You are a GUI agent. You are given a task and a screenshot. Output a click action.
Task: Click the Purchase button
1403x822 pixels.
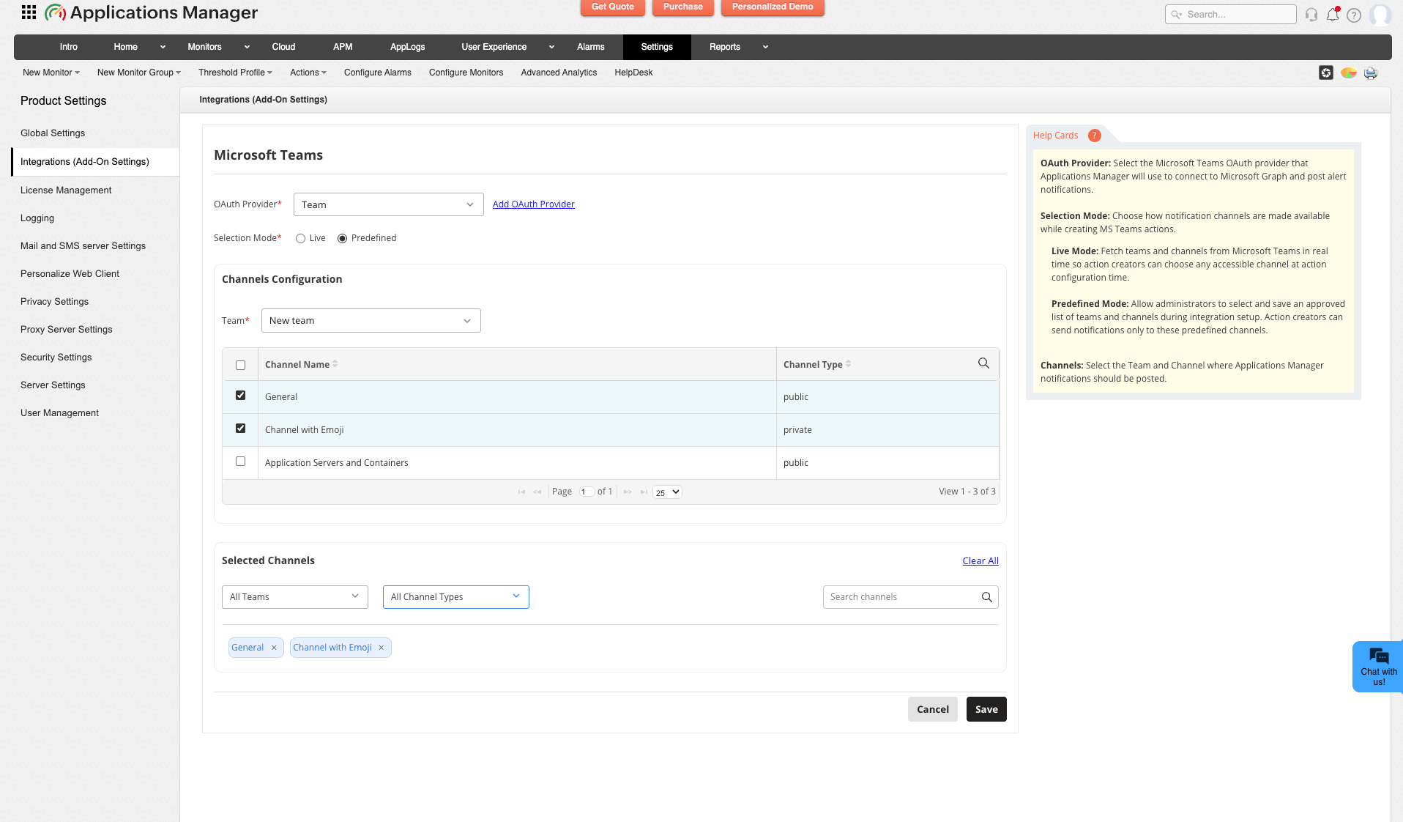pyautogui.click(x=683, y=7)
